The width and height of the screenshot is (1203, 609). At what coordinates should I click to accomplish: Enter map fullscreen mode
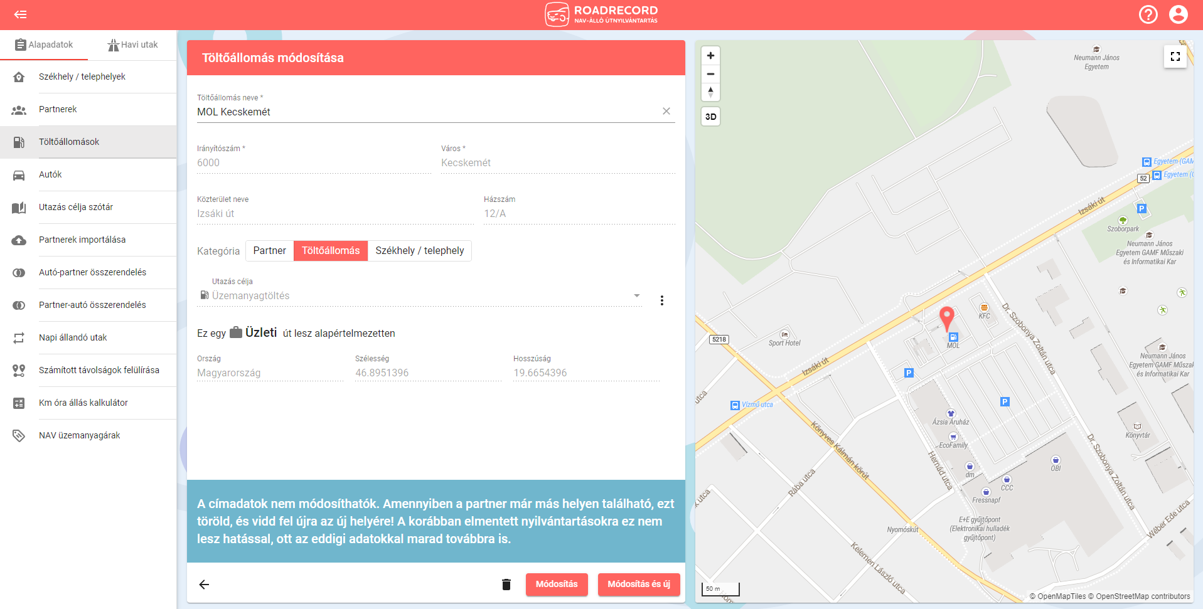coord(1175,56)
